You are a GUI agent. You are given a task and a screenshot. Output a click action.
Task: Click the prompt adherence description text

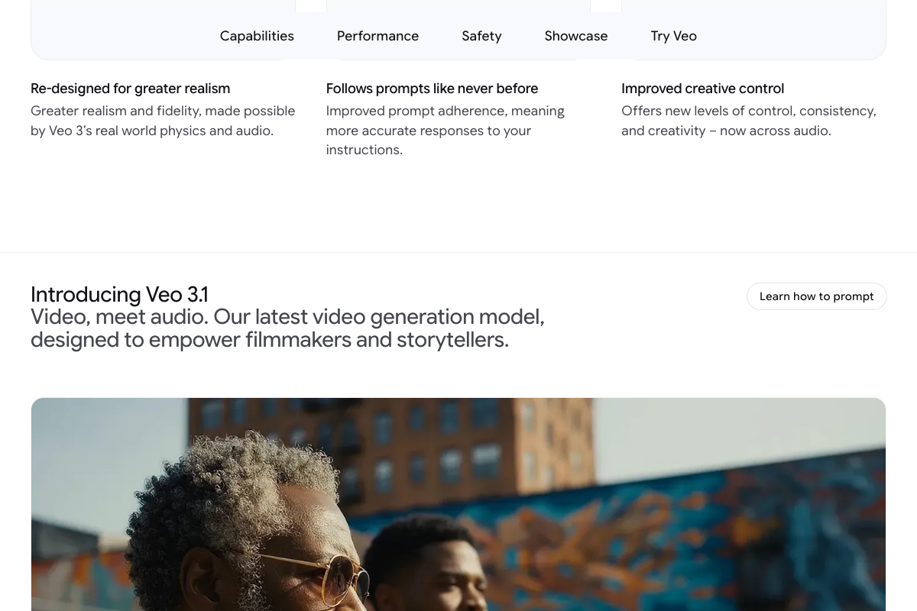445,130
